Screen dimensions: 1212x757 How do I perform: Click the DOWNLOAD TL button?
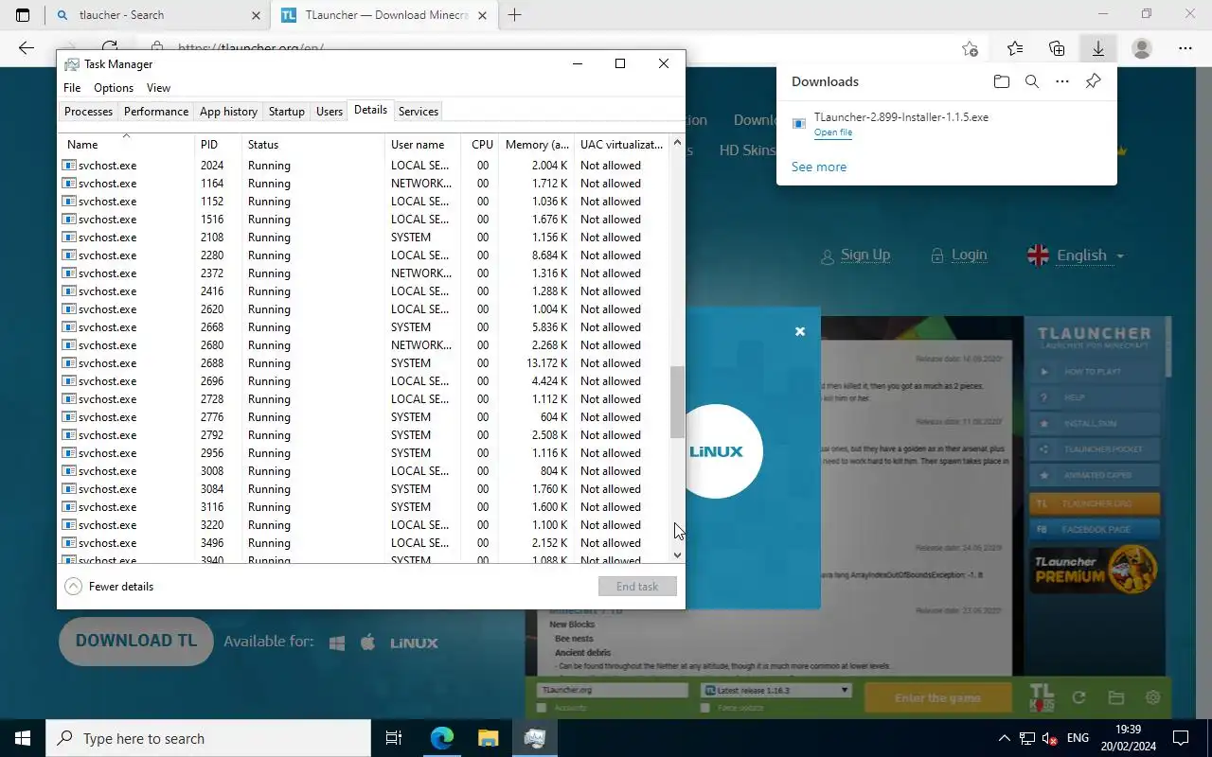pos(136,642)
